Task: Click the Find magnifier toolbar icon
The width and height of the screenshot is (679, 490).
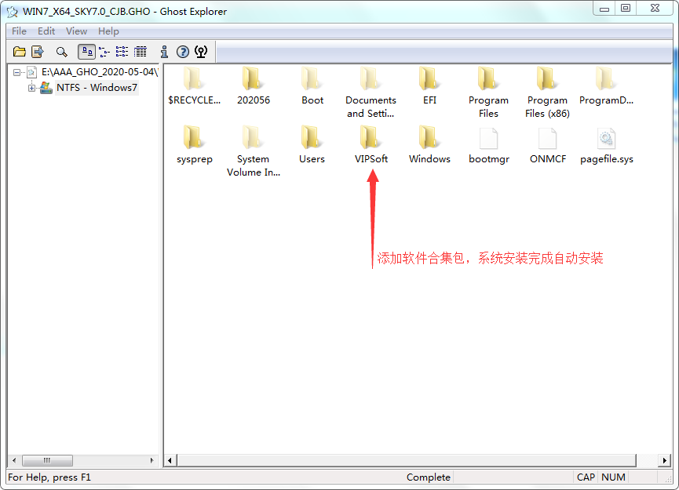Action: click(x=62, y=53)
